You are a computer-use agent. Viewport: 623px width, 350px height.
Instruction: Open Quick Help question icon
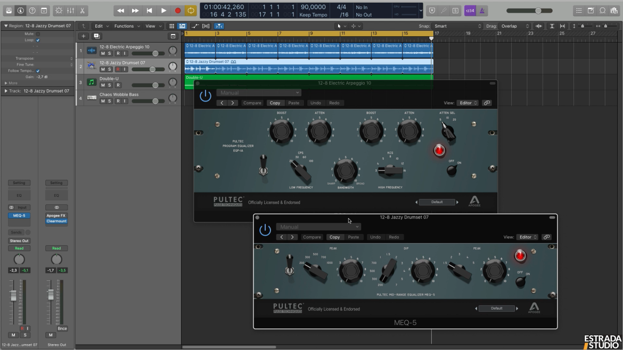coord(32,11)
